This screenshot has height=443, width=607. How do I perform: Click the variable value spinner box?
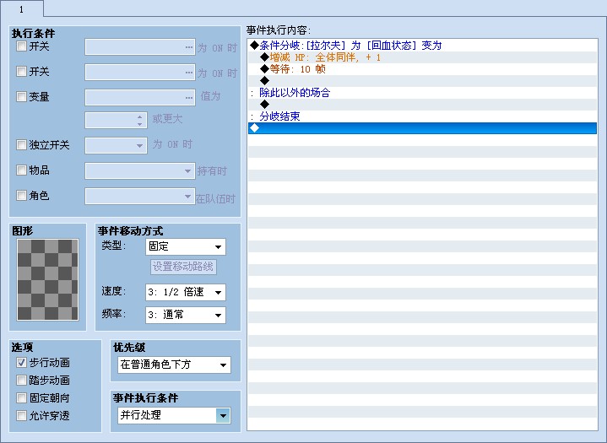tap(116, 121)
